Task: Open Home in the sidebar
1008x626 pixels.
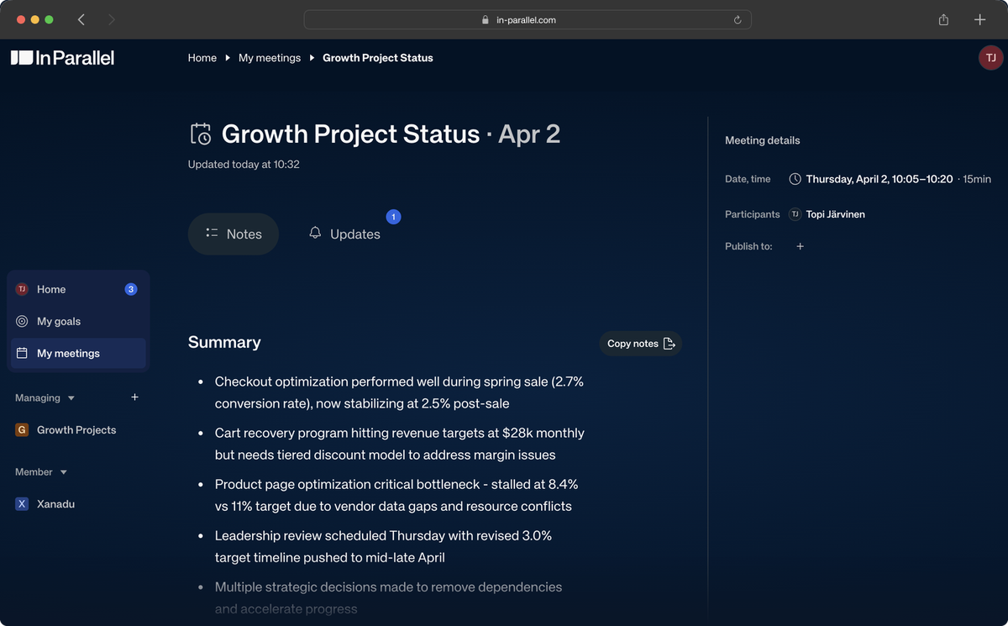Action: coord(76,289)
